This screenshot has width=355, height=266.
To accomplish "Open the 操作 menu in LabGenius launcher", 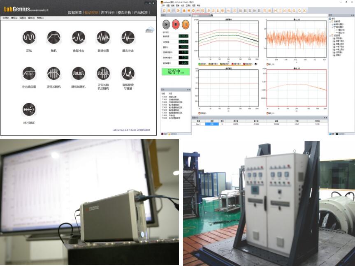I will click(31, 18).
